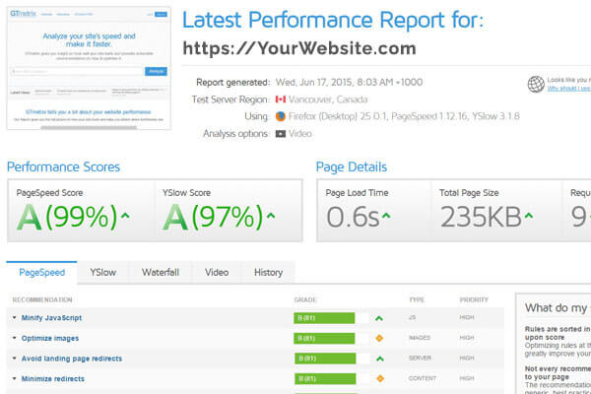Click the green up arrow for Minify JavaScript
Viewport: 591px width, 394px height.
tap(379, 318)
